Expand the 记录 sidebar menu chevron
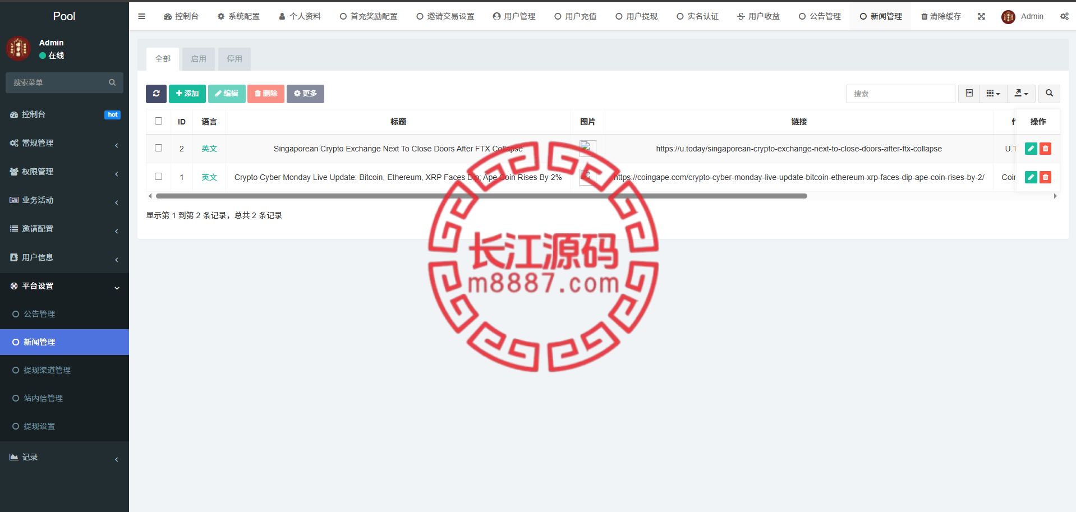 [117, 460]
